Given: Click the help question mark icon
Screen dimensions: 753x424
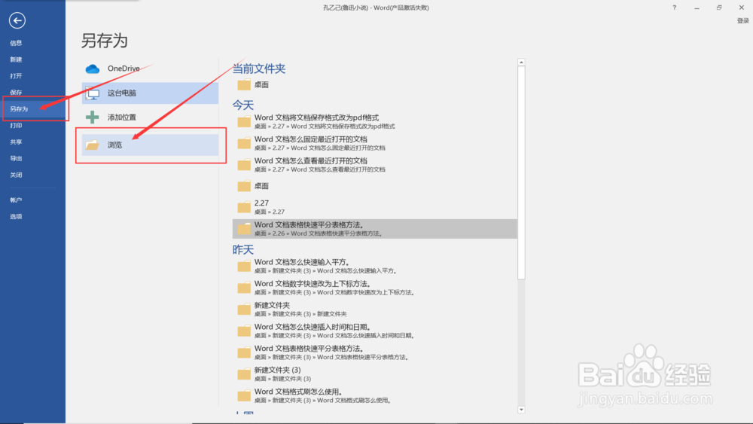Looking at the screenshot, I should pyautogui.click(x=674, y=8).
